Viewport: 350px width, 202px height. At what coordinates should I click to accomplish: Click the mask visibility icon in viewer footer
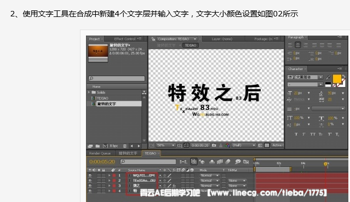(186, 145)
